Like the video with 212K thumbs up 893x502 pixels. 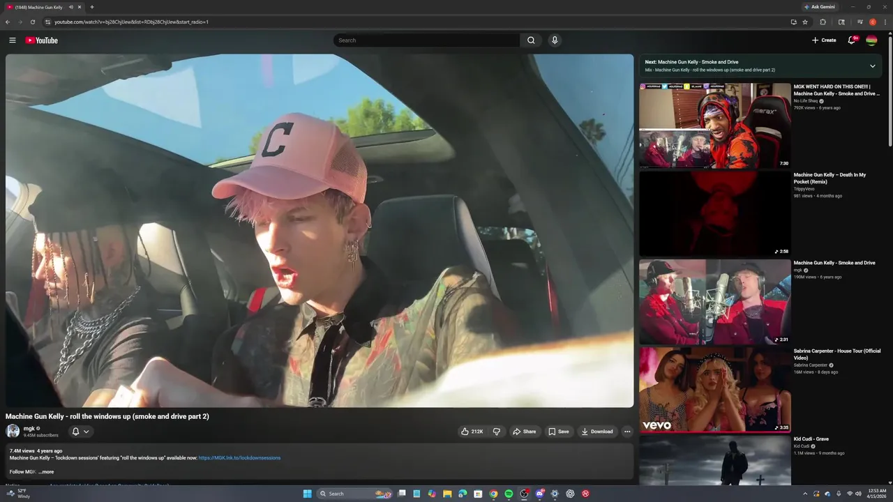click(x=472, y=432)
